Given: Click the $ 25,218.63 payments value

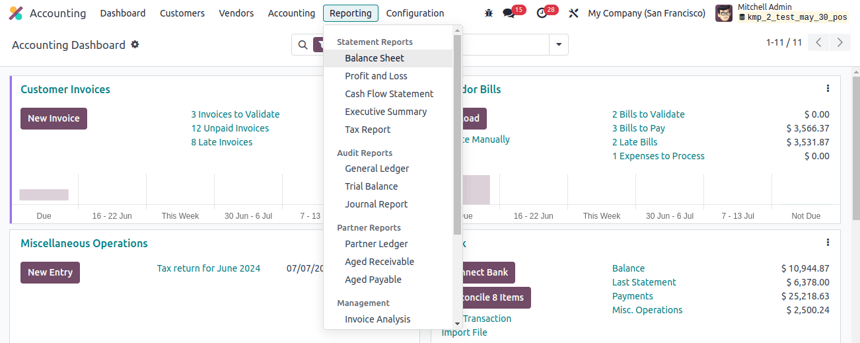Looking at the screenshot, I should (x=805, y=296).
